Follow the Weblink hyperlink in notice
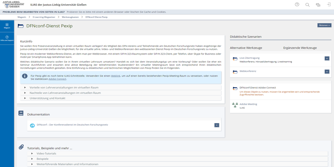This screenshot has height=167, width=334. coord(116,76)
